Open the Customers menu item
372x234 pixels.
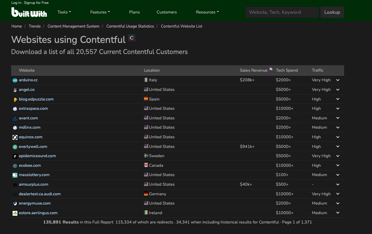pos(166,12)
